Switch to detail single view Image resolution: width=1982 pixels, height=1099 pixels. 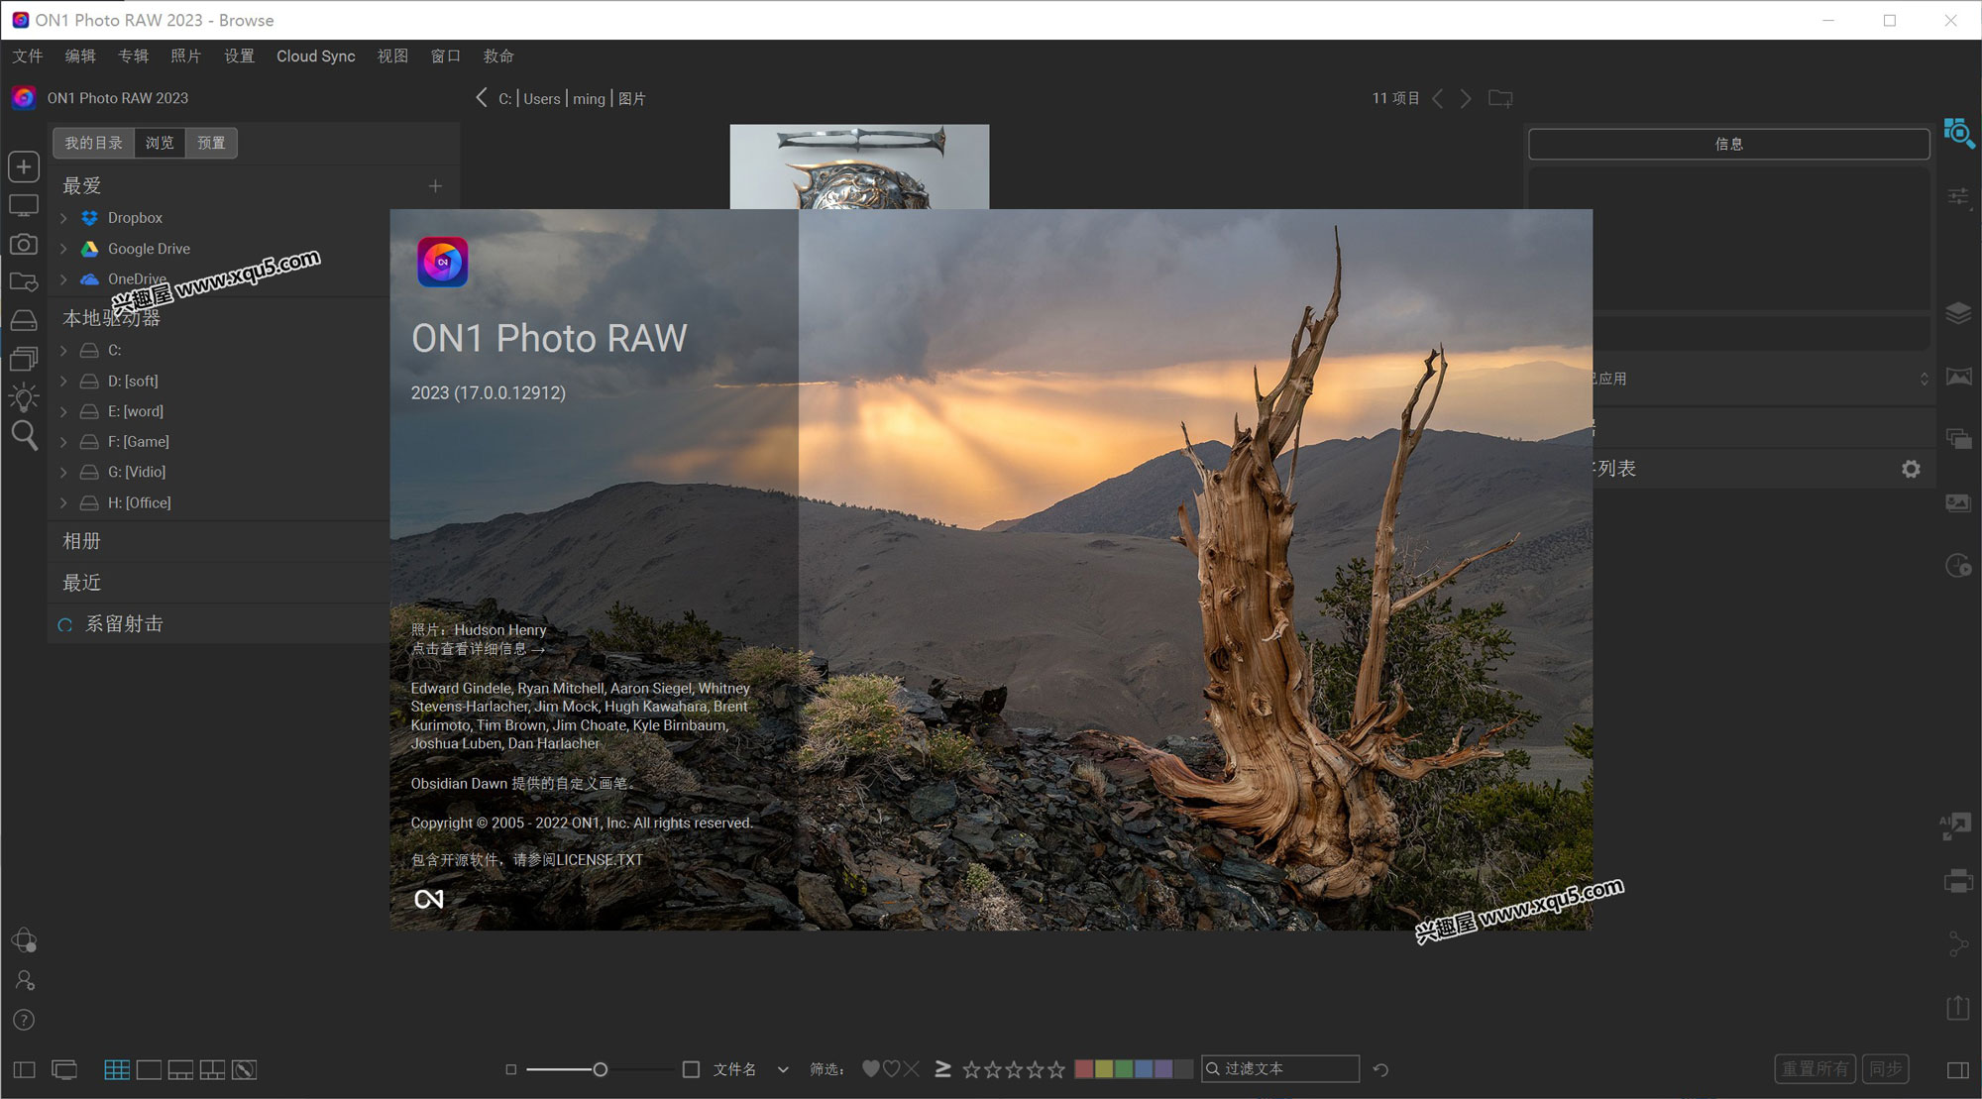tap(149, 1069)
